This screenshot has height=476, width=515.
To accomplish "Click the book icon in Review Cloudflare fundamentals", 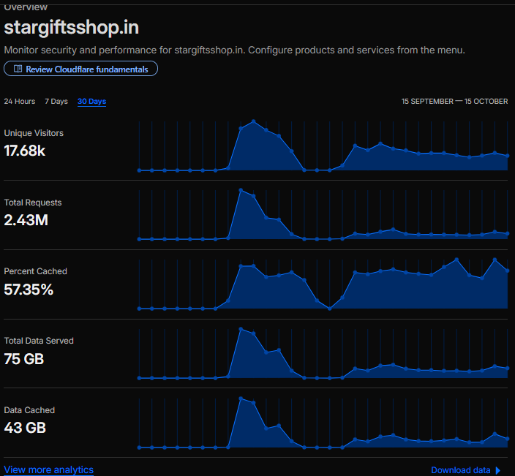I will [18, 69].
